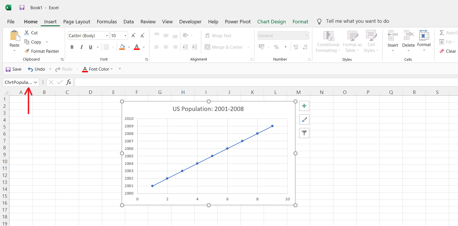
Task: Open the Calibri font name dropdown
Action: [107, 36]
